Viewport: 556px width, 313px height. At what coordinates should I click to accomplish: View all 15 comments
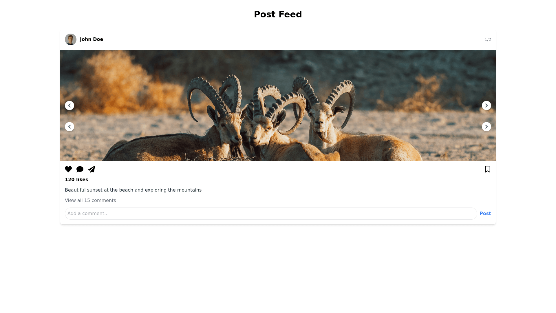[90, 201]
